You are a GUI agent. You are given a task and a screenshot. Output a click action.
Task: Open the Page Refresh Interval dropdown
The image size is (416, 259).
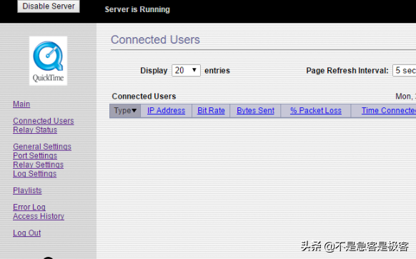pyautogui.click(x=404, y=70)
